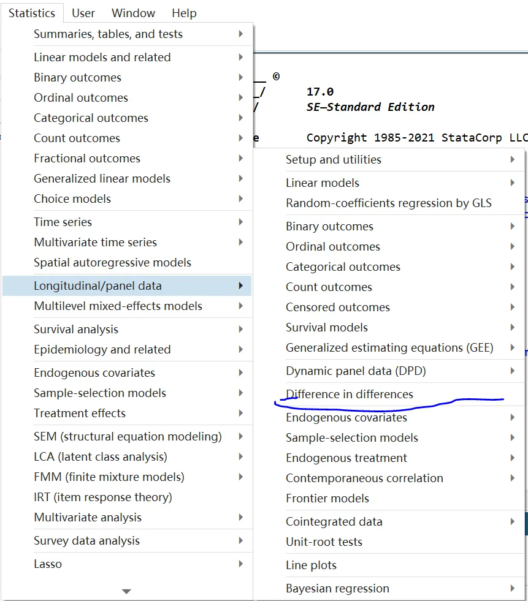Image resolution: width=528 pixels, height=601 pixels.
Task: Click the arrow beside Longitudinal/panel data
Action: coord(240,285)
